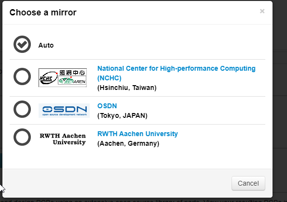Click the OSDN open source network logo
Viewport: 287px width, 202px height.
click(64, 111)
